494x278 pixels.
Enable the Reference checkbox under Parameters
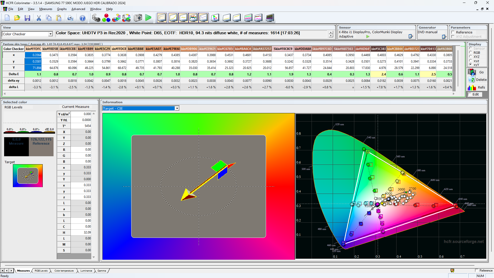[x=453, y=32]
